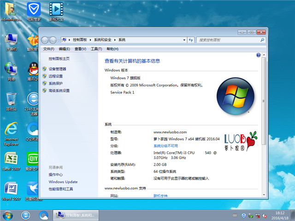
Task: Open 设备管理器 link
Action: pyautogui.click(x=57, y=69)
